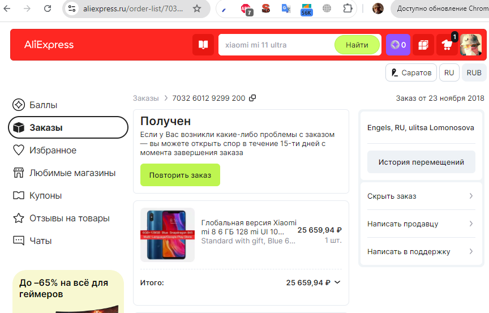Click the chevron next to Написать в поддержку
The height and width of the screenshot is (313, 489).
471,251
